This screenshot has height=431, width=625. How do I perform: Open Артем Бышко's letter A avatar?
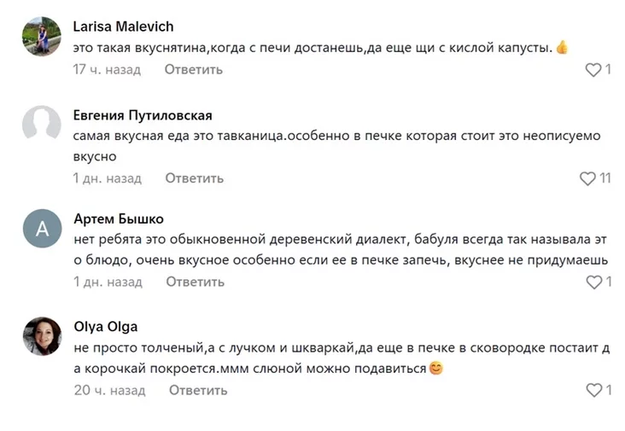point(42,229)
